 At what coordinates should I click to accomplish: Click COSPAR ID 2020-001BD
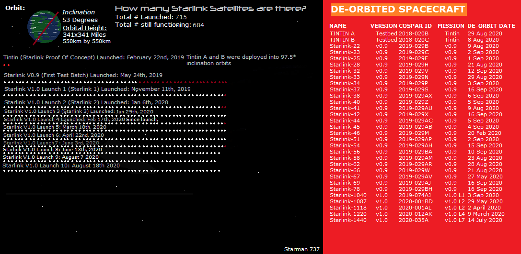coord(416,201)
